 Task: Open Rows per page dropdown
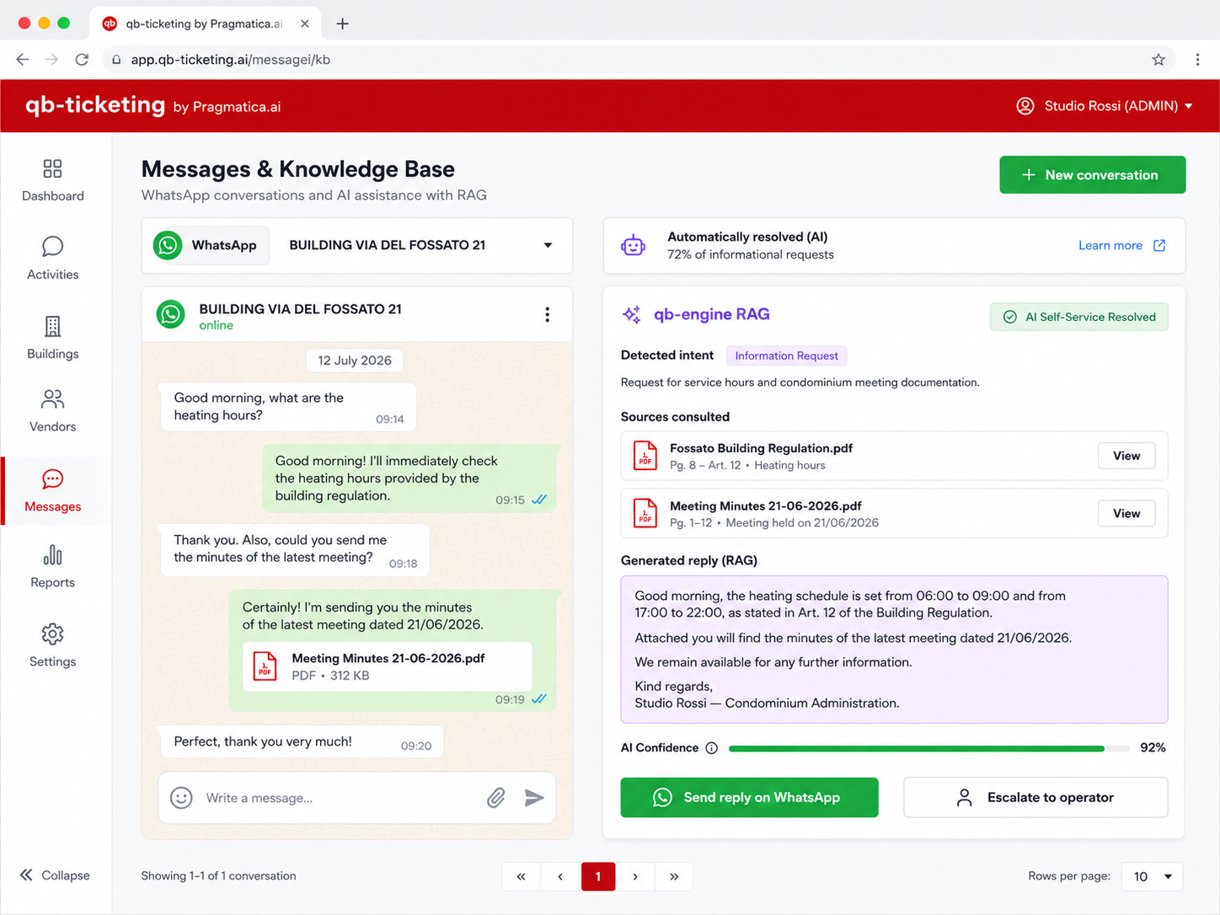[1152, 876]
